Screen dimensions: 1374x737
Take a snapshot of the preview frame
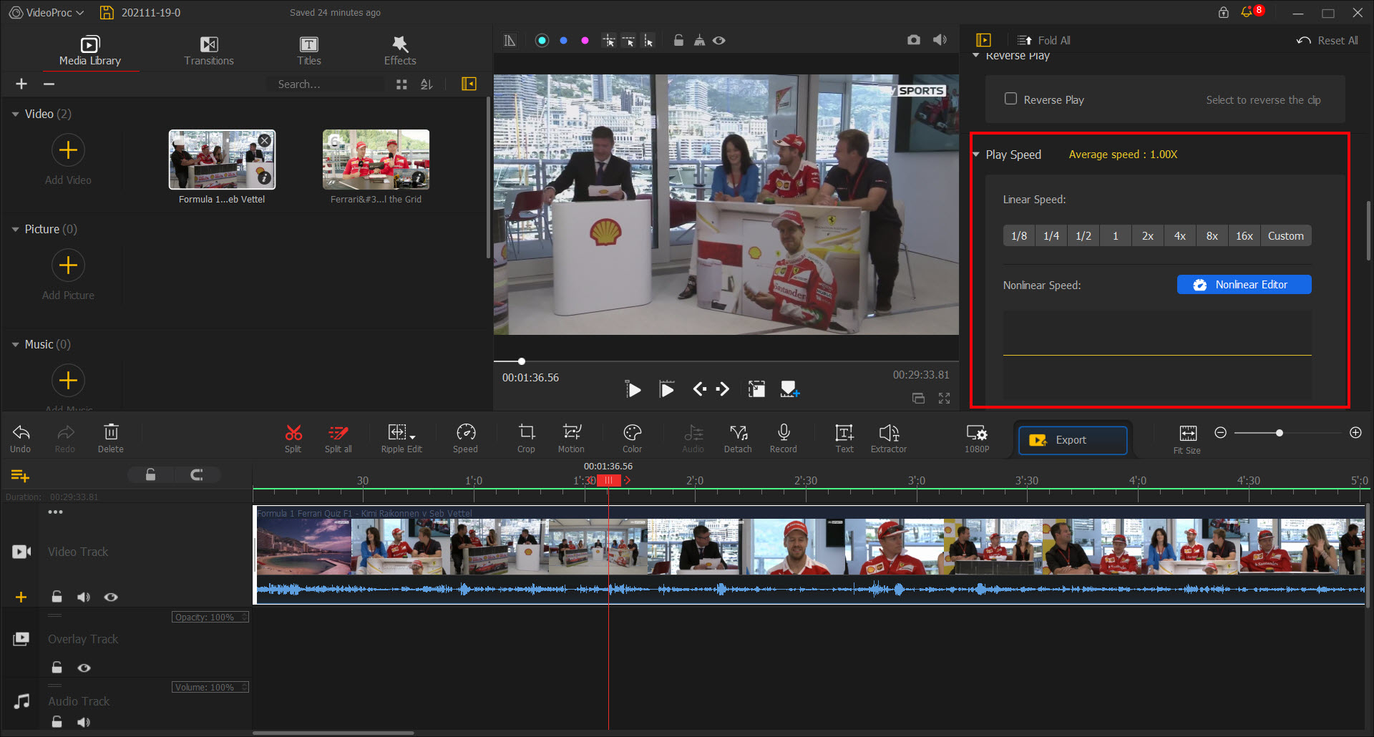[914, 40]
